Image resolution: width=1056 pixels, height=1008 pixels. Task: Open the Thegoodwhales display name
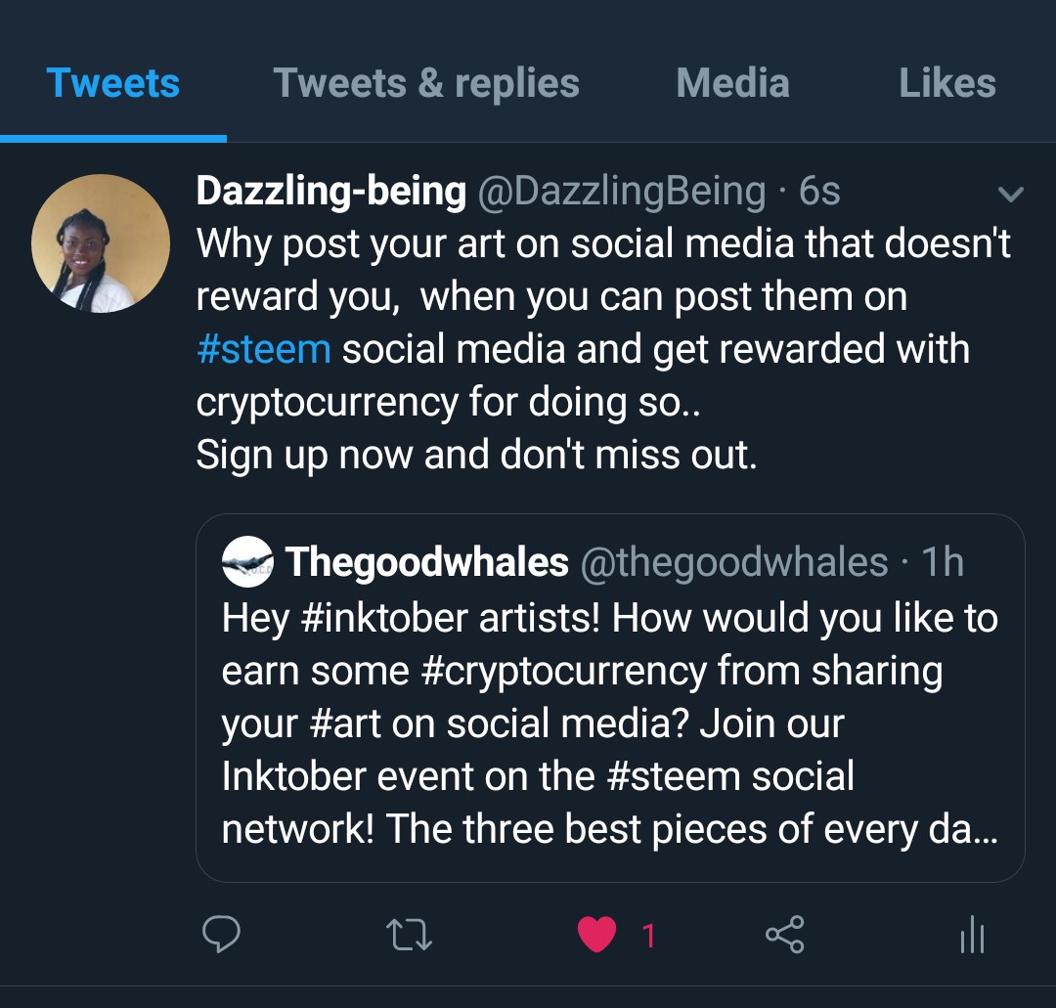click(x=426, y=562)
